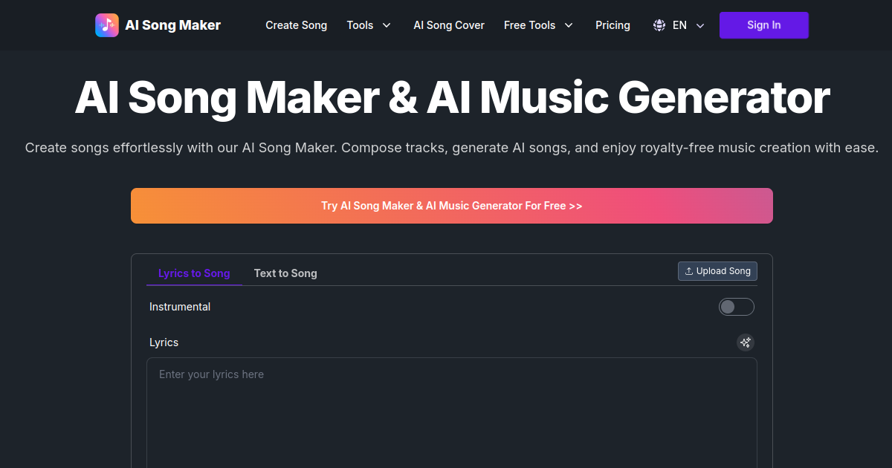Open the Pricing page
Image resolution: width=892 pixels, height=468 pixels.
click(613, 25)
